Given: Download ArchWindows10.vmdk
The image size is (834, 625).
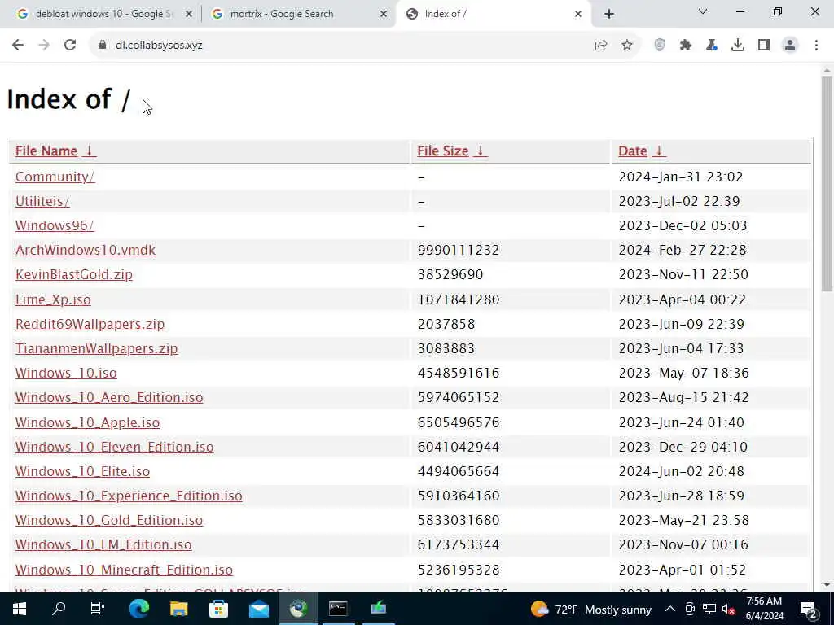Looking at the screenshot, I should pos(86,250).
